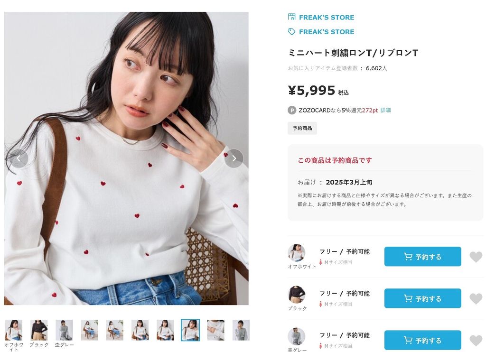Open the FREAK'S STORE shop link

pyautogui.click(x=327, y=18)
